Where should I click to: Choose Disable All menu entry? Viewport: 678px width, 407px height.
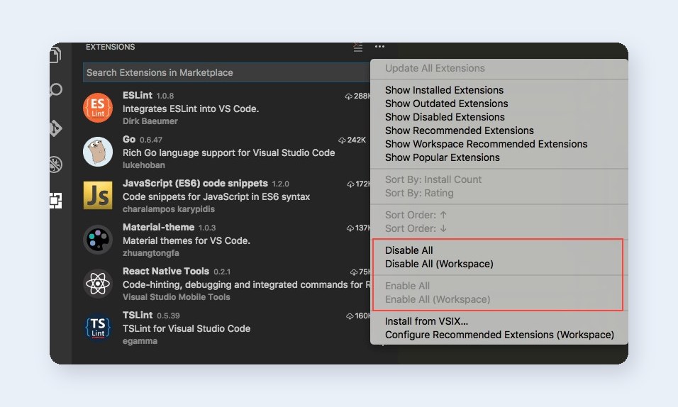point(409,250)
